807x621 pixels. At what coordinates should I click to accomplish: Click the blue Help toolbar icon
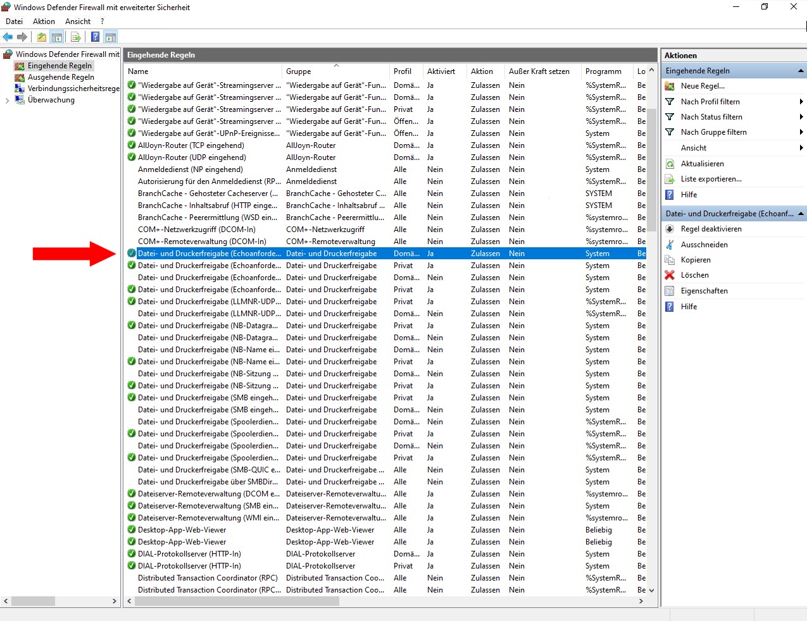pyautogui.click(x=95, y=37)
